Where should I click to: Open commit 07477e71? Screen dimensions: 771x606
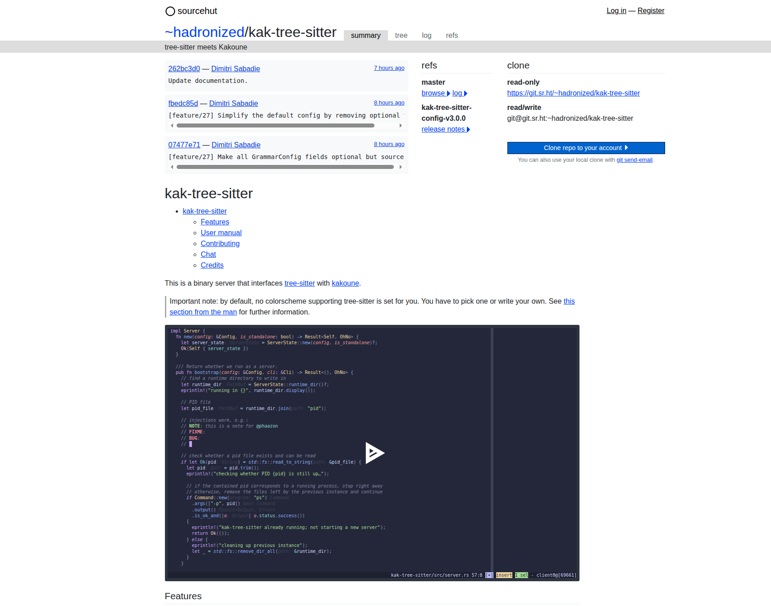pos(184,145)
